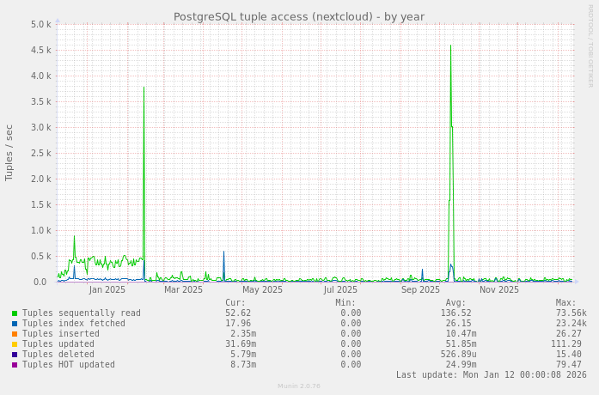Image resolution: width=599 pixels, height=395 pixels.
Task: Click the 'Tuples updated' legend label
Action: [58, 343]
